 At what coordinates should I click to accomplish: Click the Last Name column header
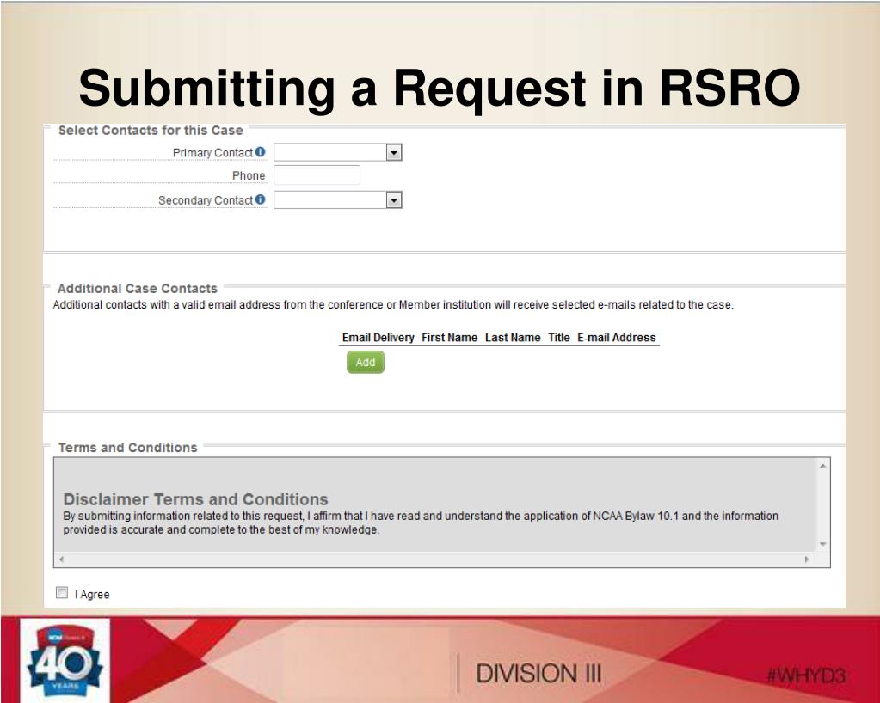tap(513, 338)
